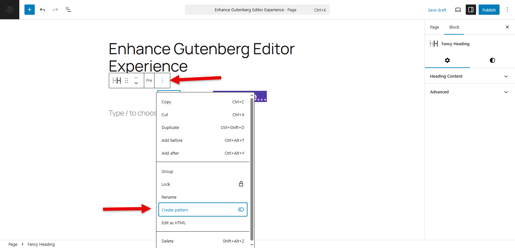
Task: Select Create pattern menu entry
Action: click(203, 210)
